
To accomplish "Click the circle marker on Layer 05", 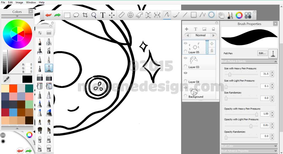I will coord(185,51).
